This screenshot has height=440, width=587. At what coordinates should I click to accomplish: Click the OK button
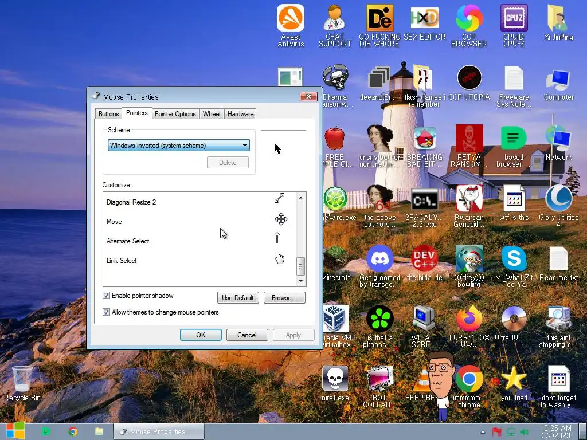tap(201, 335)
